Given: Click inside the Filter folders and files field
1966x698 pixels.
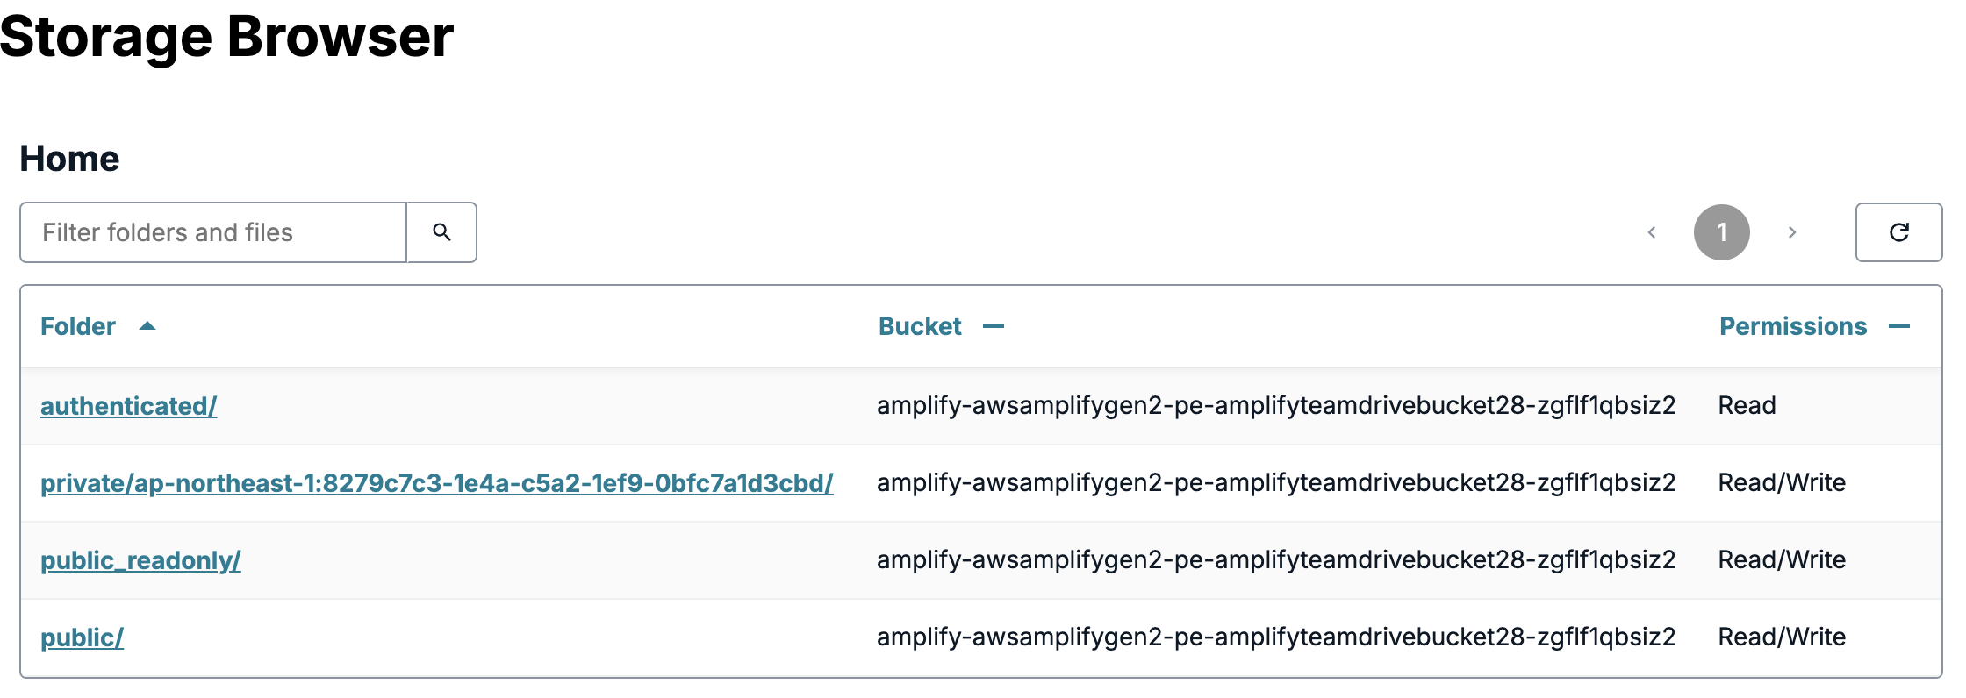Looking at the screenshot, I should pos(211,231).
